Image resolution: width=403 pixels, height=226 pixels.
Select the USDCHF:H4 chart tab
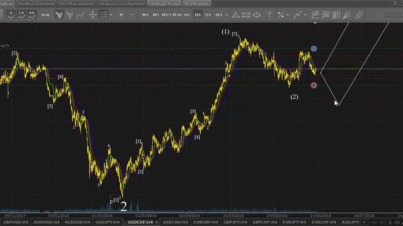click(140, 222)
